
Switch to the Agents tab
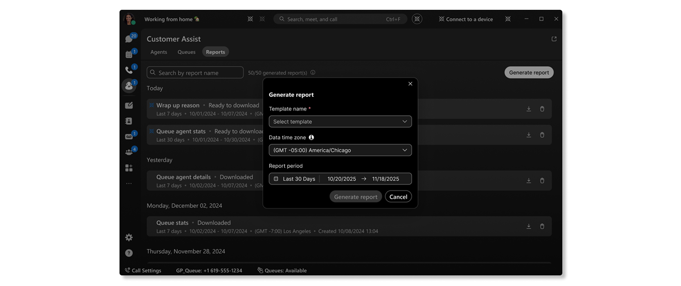click(159, 52)
